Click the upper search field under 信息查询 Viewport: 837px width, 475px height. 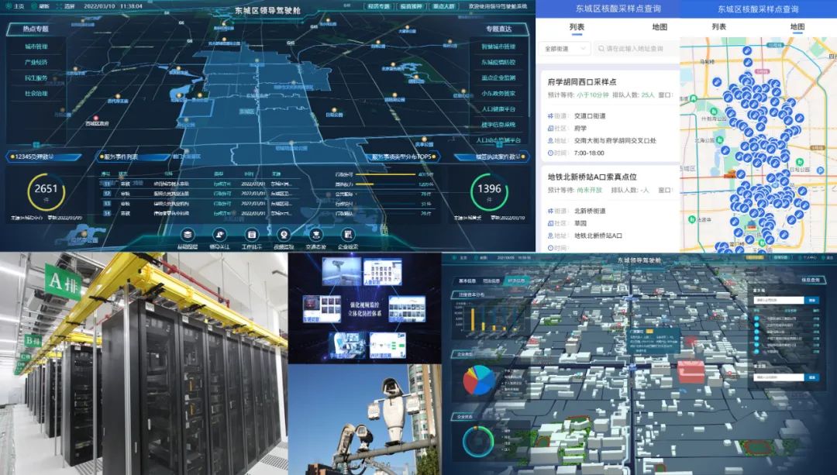click(779, 301)
